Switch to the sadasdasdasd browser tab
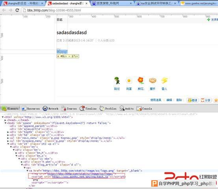 tap(67, 3)
